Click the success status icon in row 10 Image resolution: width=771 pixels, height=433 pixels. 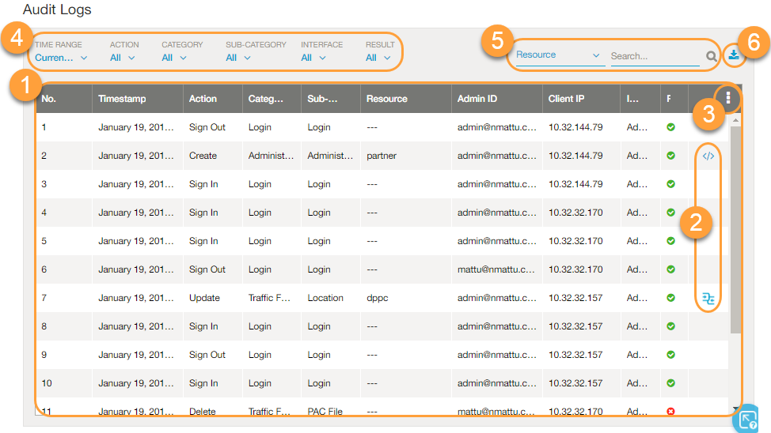pyautogui.click(x=670, y=383)
